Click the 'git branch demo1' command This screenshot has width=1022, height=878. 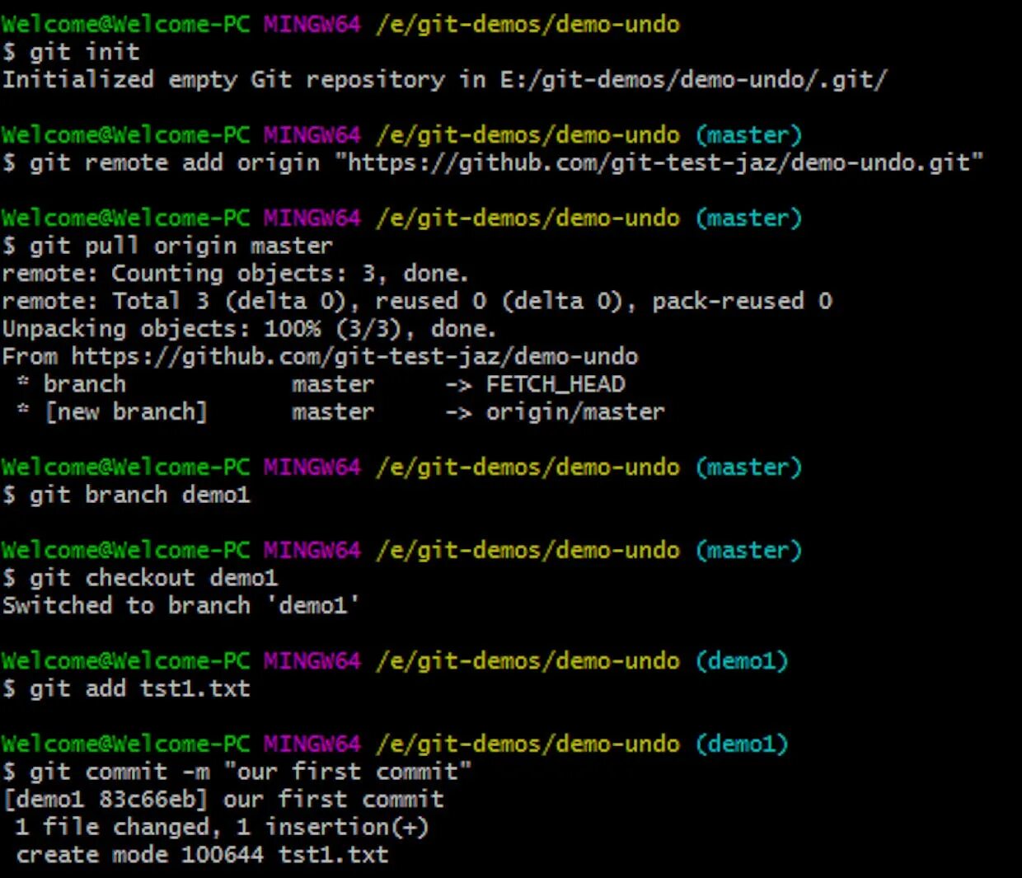[126, 495]
